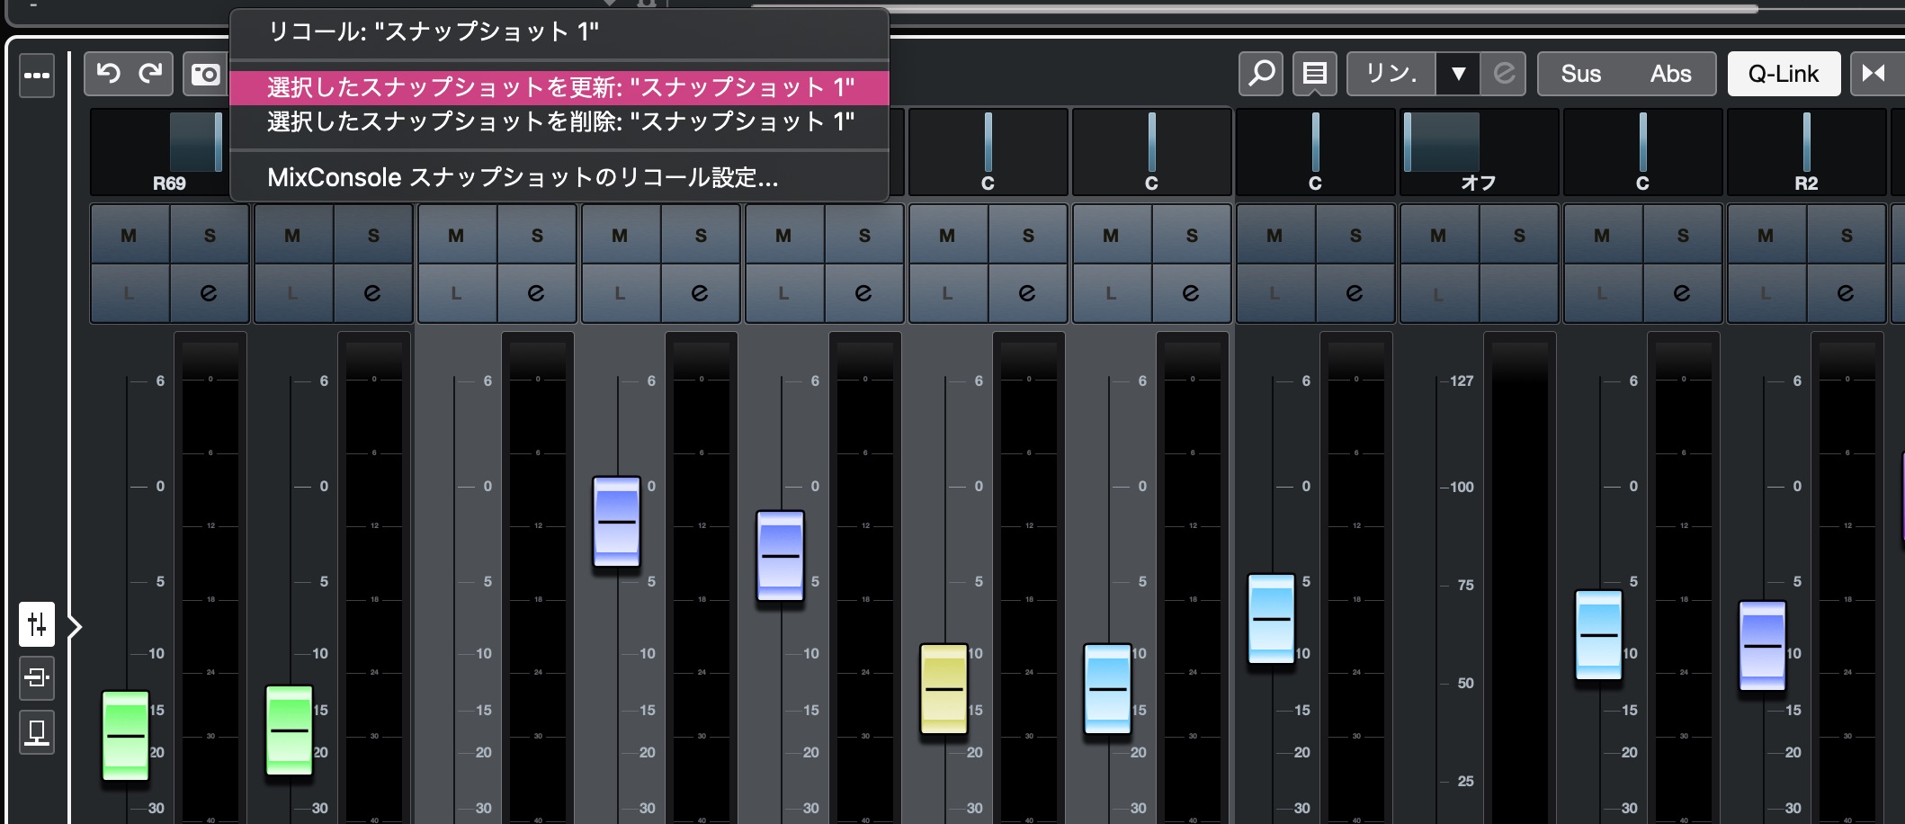Click the R2 channel purple fader
Image resolution: width=1905 pixels, height=824 pixels.
tap(1763, 646)
